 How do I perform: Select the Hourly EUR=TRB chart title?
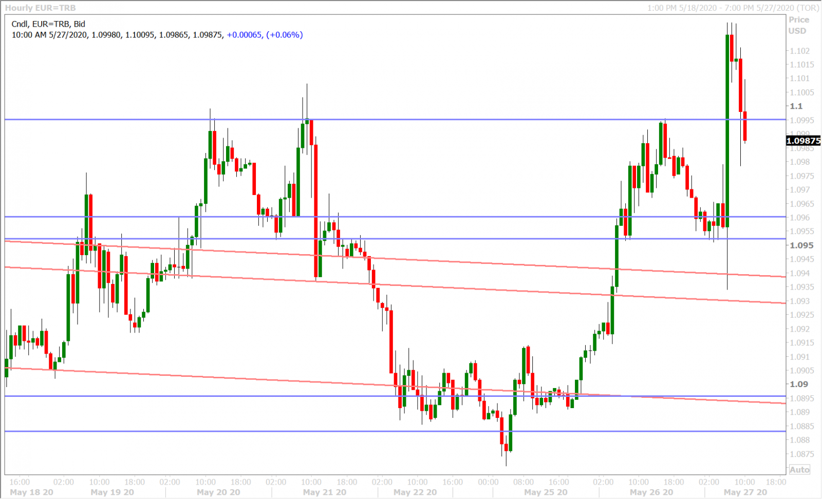point(40,8)
